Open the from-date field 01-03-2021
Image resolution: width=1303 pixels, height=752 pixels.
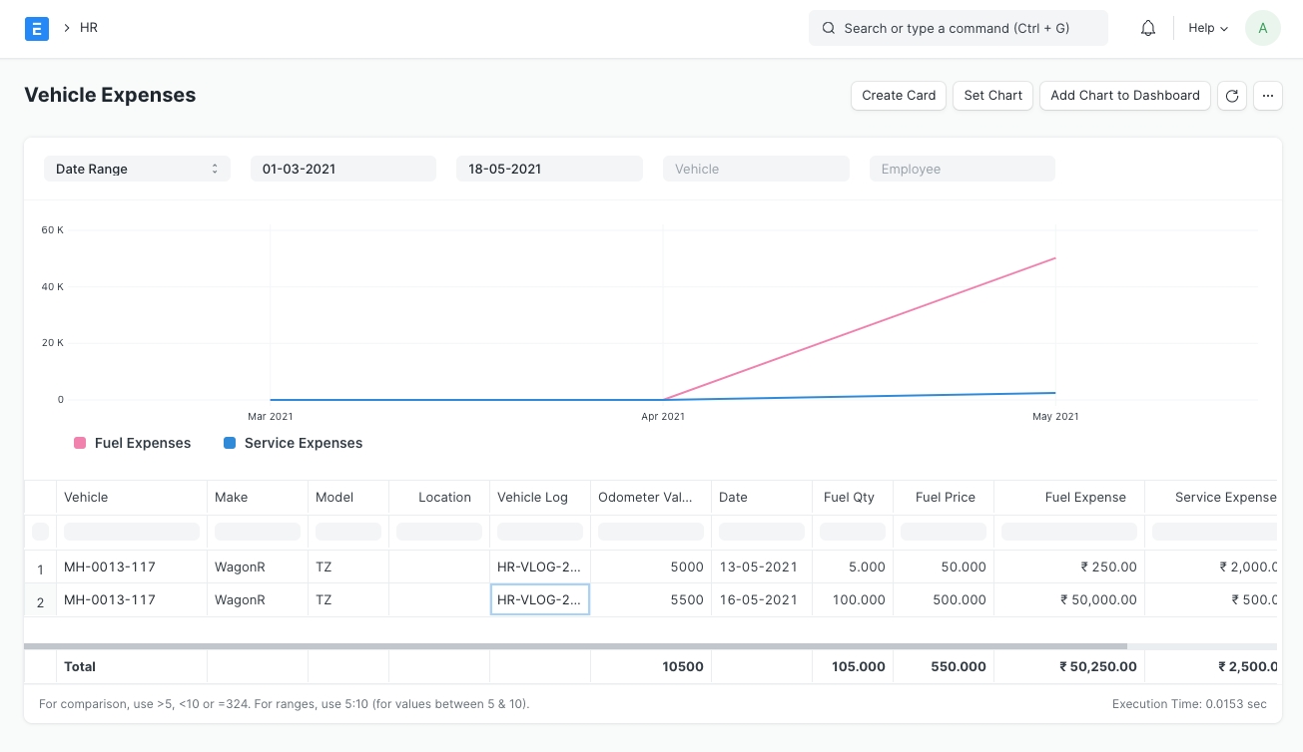coord(342,169)
